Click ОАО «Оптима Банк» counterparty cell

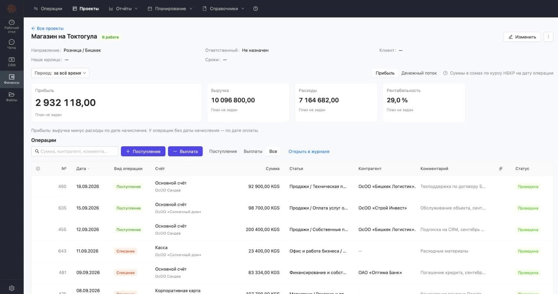(x=380, y=272)
